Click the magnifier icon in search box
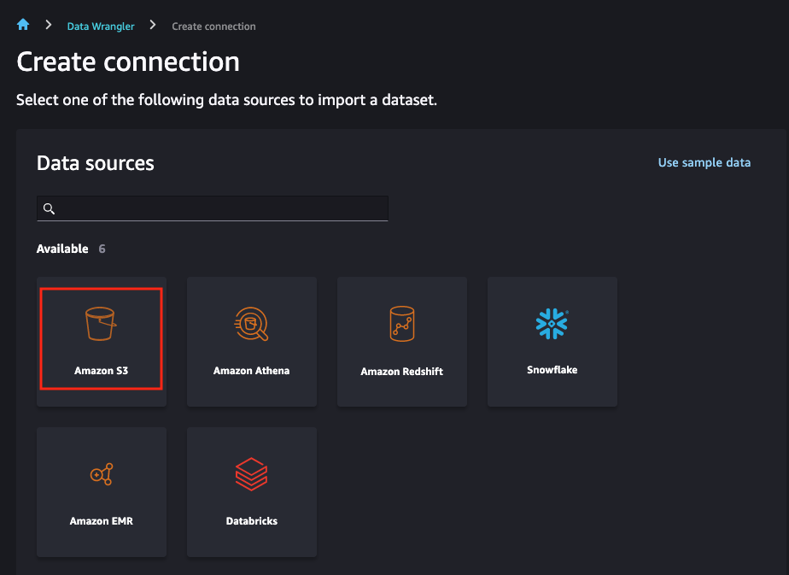The image size is (789, 575). tap(49, 208)
